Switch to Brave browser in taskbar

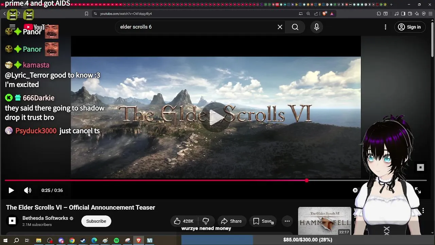click(139, 241)
